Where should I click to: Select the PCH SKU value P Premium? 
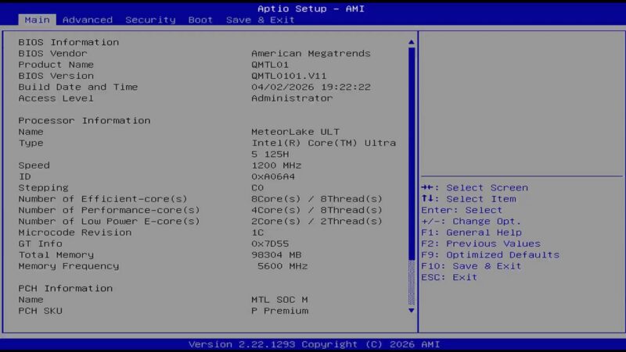click(x=279, y=311)
